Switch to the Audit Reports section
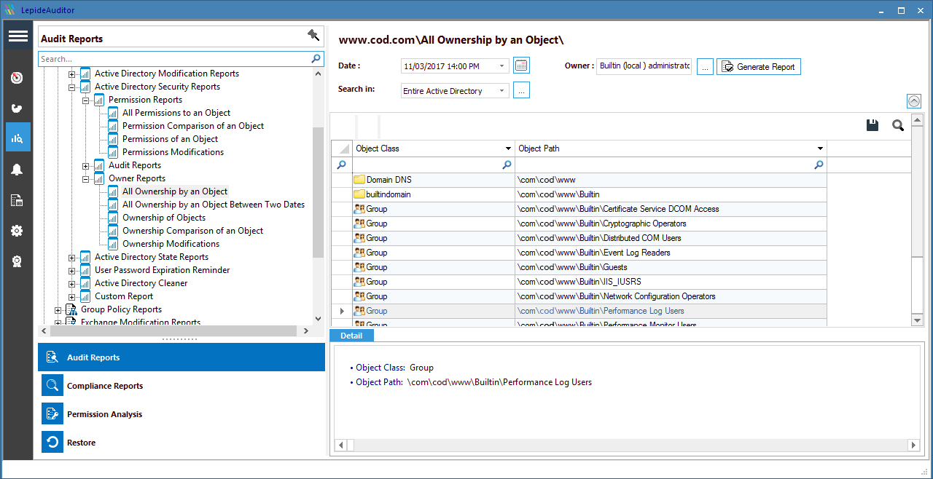 coord(181,357)
